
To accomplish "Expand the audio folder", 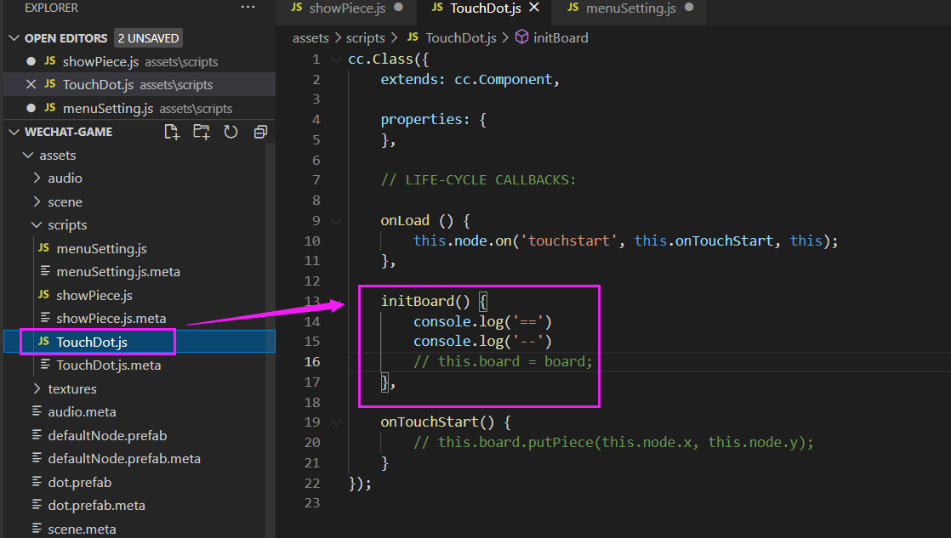I will pyautogui.click(x=37, y=178).
